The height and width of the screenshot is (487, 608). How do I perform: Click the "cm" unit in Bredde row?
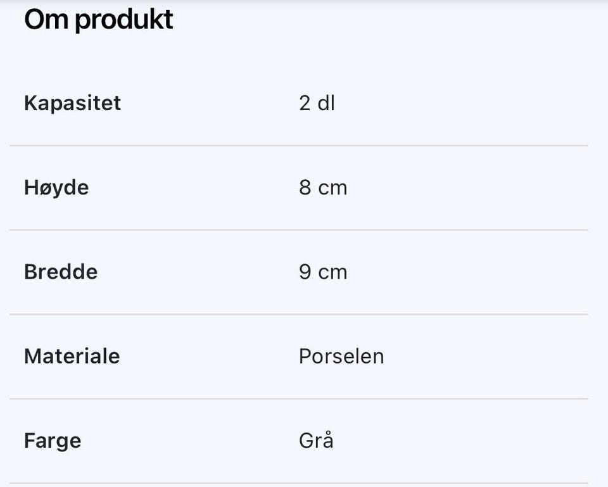[x=332, y=272]
